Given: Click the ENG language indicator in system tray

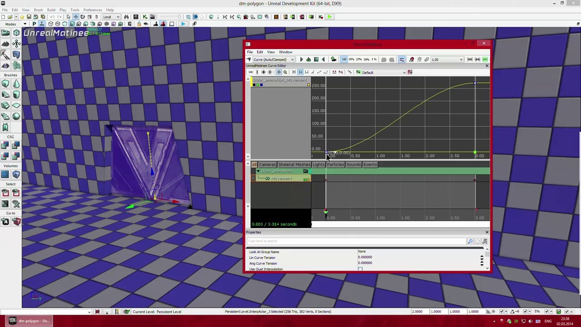Looking at the screenshot, I should pyautogui.click(x=548, y=321).
